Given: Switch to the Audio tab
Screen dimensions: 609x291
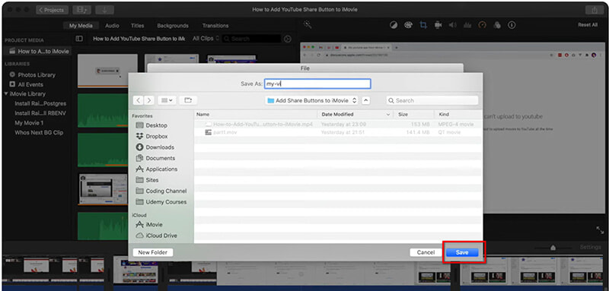Looking at the screenshot, I should click(x=112, y=26).
